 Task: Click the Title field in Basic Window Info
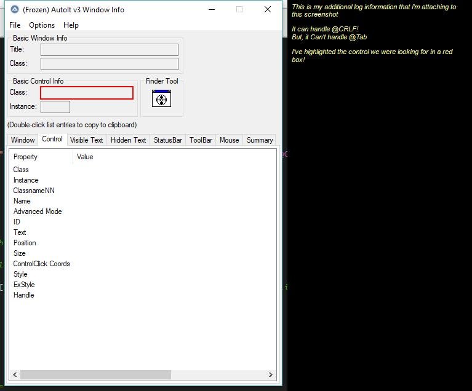(x=110, y=50)
